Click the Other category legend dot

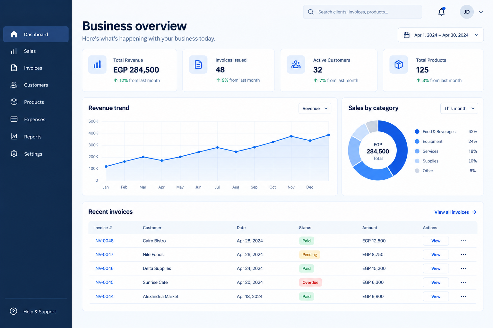click(x=417, y=171)
